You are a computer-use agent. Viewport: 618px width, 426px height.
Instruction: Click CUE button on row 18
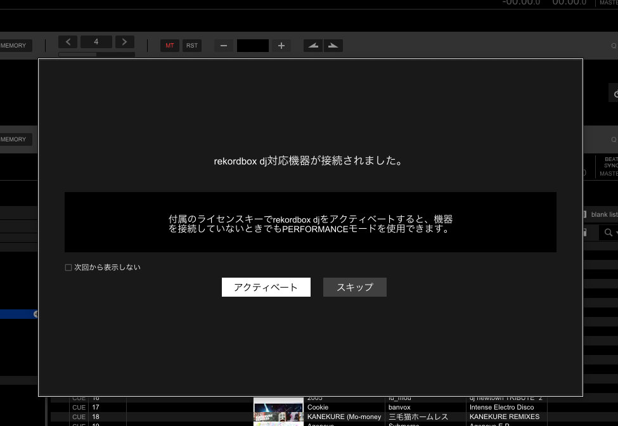click(x=79, y=416)
